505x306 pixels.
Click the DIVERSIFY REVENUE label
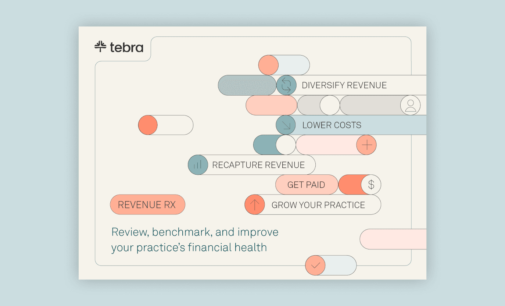click(344, 85)
